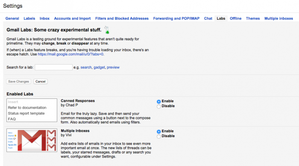Image resolution: width=299 pixels, height=166 pixels.
Task: Select Disable for Multiple Inboxes
Action: tap(158, 136)
